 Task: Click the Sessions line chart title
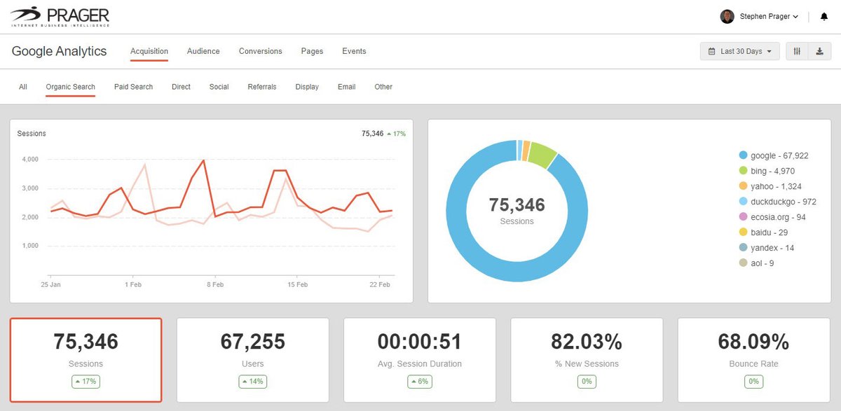click(x=32, y=133)
